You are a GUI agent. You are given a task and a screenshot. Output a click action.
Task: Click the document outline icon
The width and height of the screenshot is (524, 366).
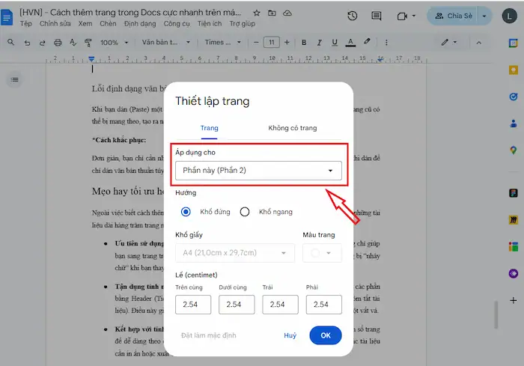point(15,79)
